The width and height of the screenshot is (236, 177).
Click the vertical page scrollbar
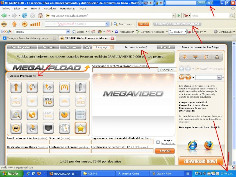(234, 103)
